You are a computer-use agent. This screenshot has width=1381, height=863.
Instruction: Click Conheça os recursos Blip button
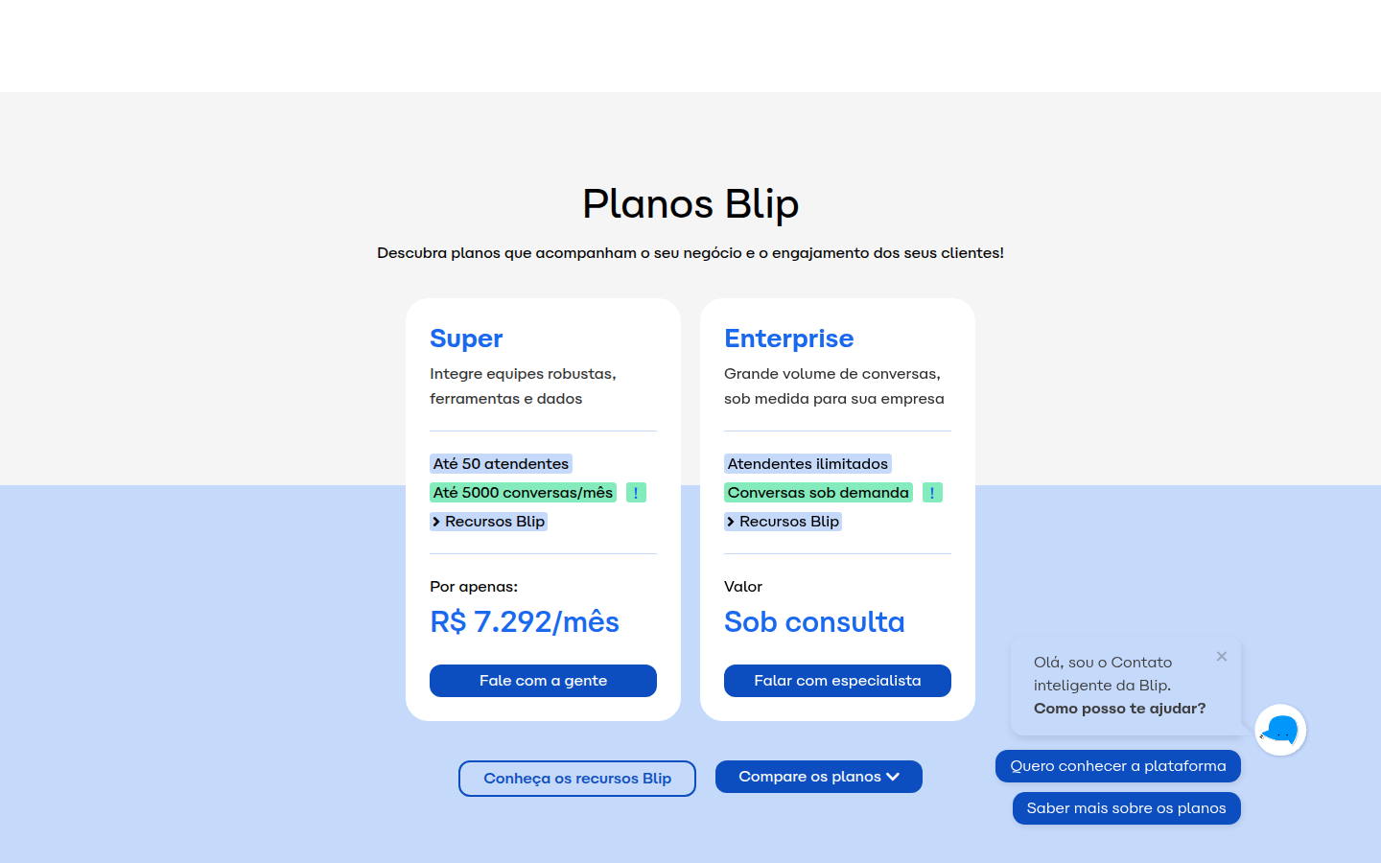coord(577,779)
